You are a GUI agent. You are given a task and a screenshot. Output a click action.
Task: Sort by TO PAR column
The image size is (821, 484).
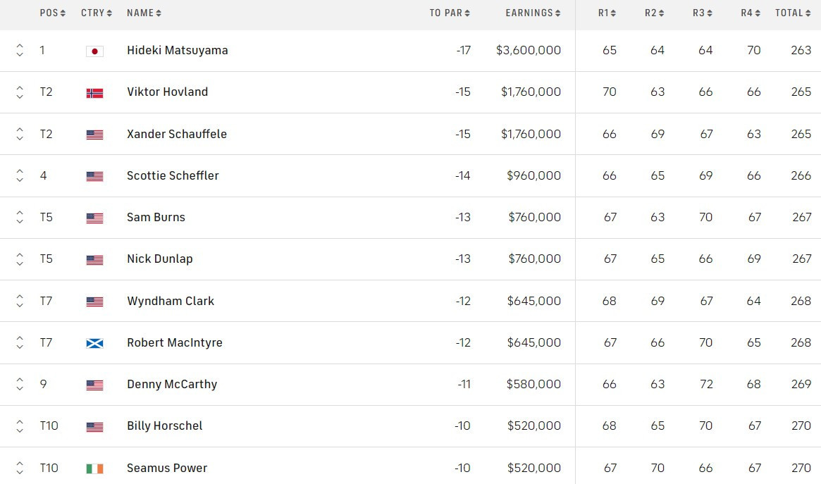pyautogui.click(x=450, y=13)
